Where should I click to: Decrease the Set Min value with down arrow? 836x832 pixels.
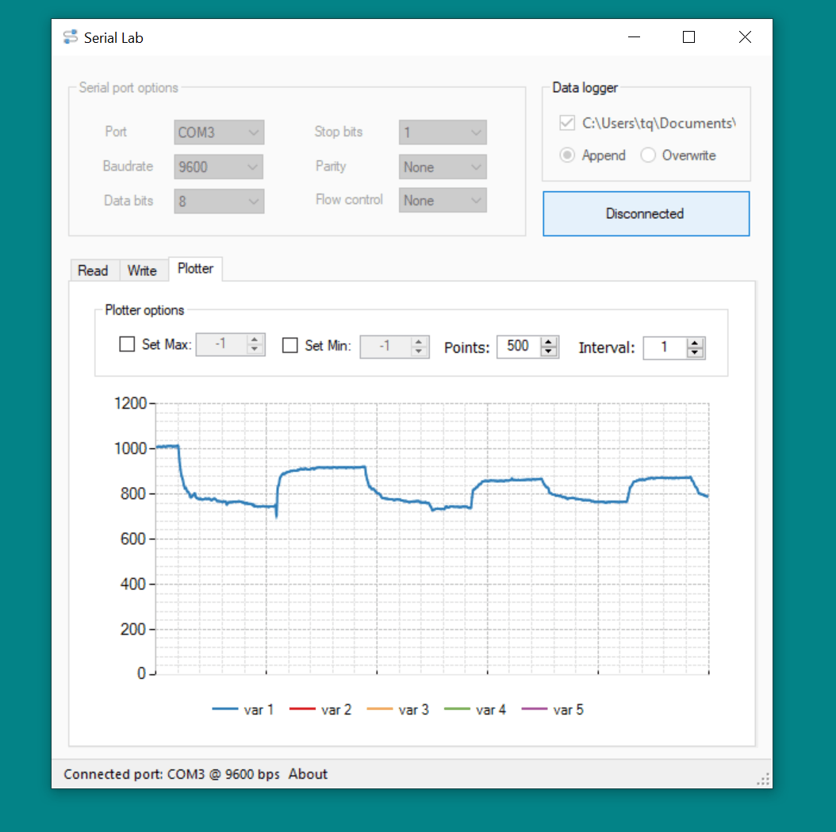[419, 352]
